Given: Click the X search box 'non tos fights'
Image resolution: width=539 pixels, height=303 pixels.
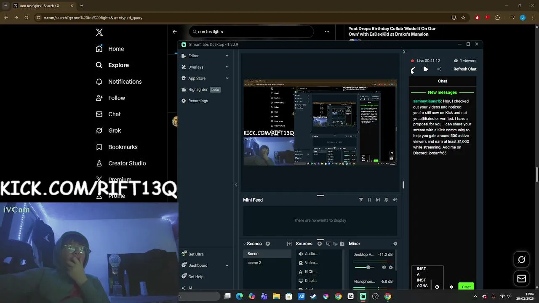Looking at the screenshot, I should tap(251, 32).
